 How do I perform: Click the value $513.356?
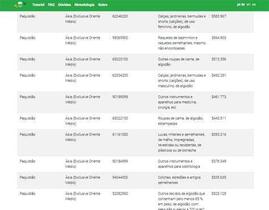[x=219, y=59]
